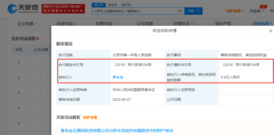Screen dimensions: 274x135
Task: Open the 青岛金石灏汭 property preservation case link
Action: tap(117, 130)
